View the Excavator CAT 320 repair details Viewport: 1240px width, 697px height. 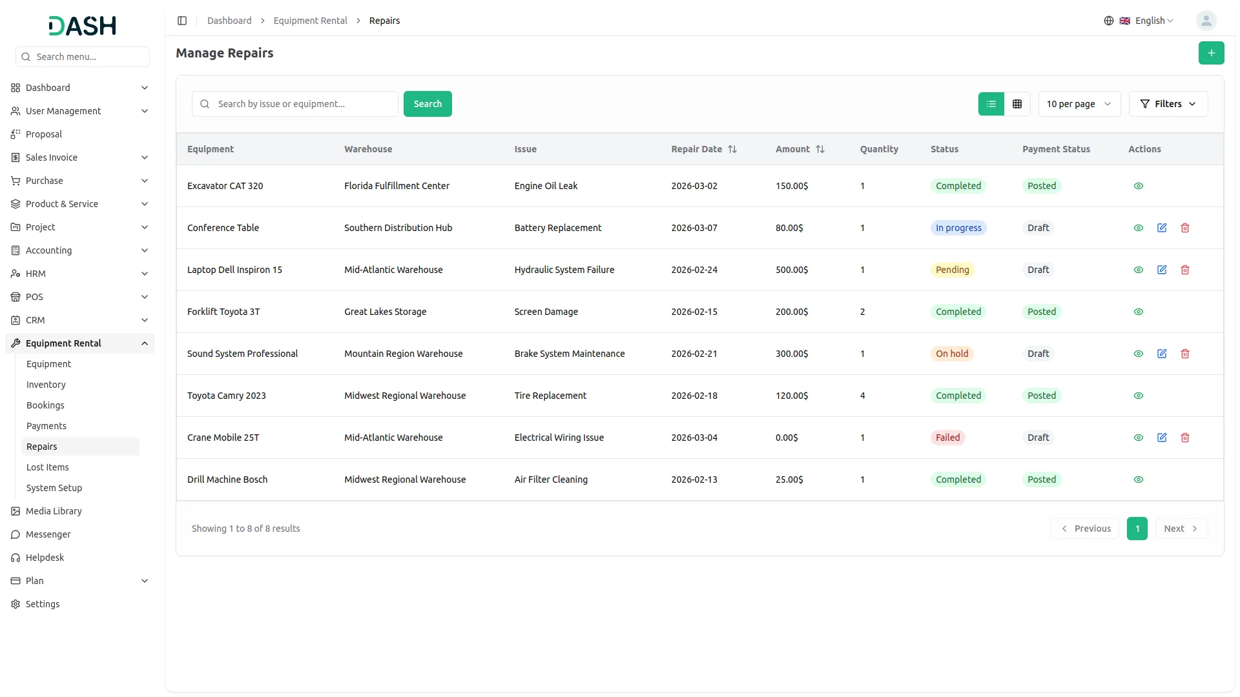[x=1138, y=186]
